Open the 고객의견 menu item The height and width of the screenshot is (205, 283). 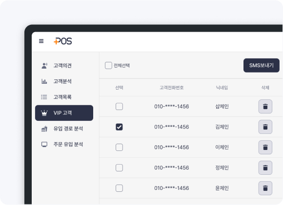pos(64,66)
